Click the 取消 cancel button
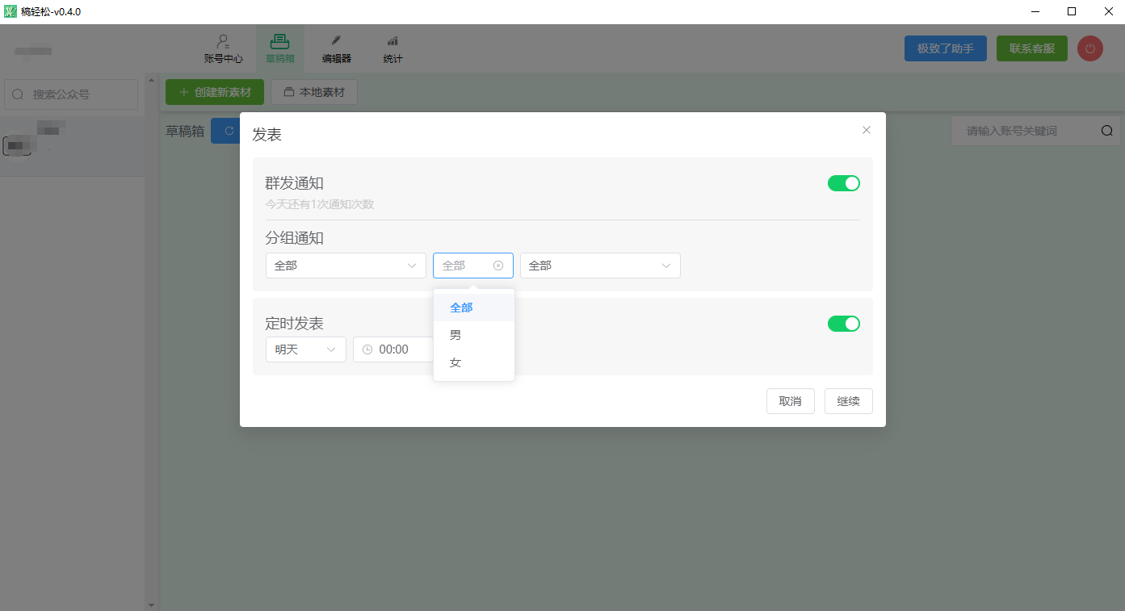The height and width of the screenshot is (611, 1125). pyautogui.click(x=790, y=401)
